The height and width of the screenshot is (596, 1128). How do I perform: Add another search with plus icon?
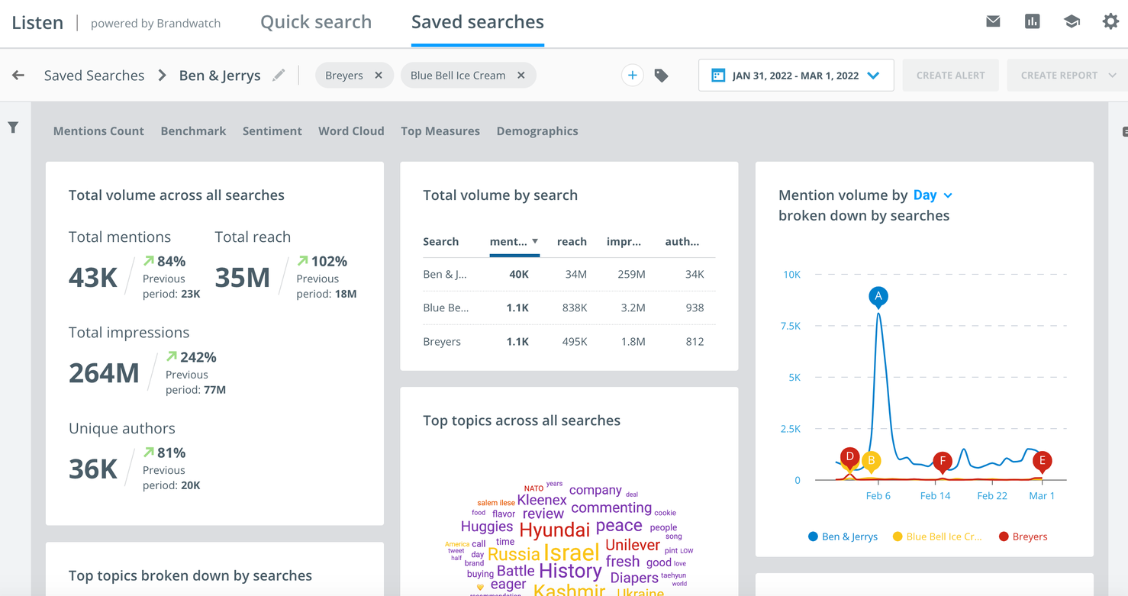tap(632, 75)
